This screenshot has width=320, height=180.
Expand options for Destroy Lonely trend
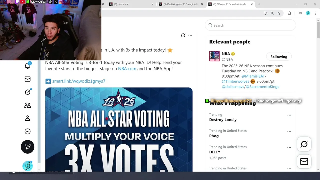click(x=289, y=115)
